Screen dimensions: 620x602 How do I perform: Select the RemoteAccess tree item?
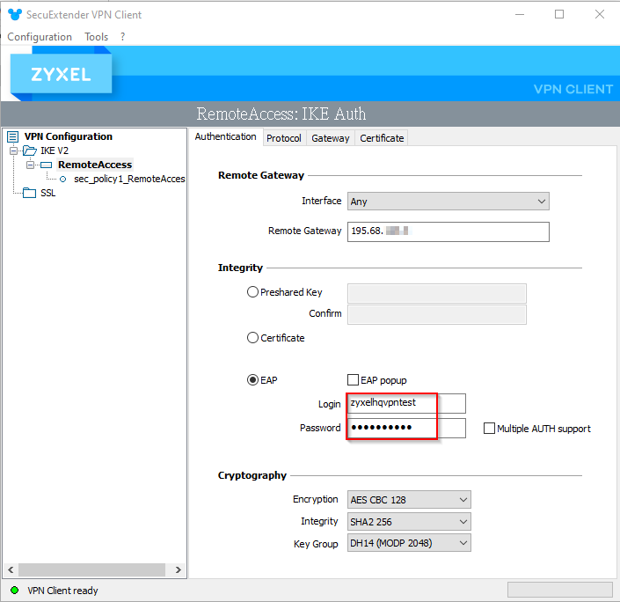(x=95, y=165)
